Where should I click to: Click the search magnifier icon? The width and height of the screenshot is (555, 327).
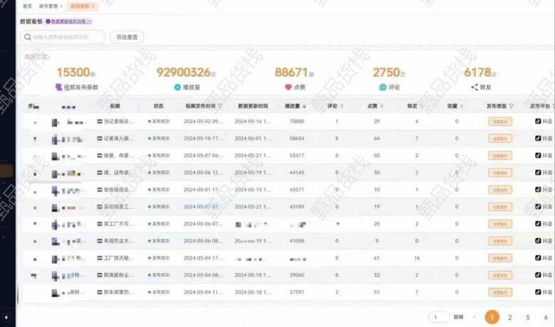click(x=27, y=37)
